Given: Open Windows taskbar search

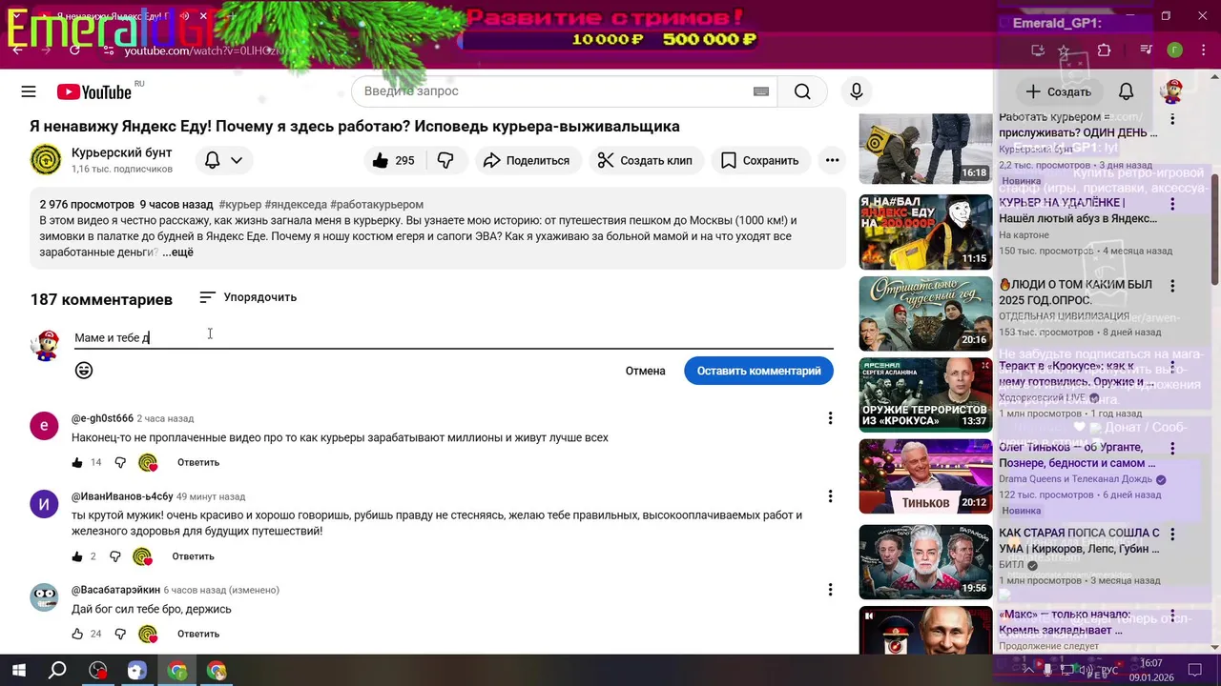Looking at the screenshot, I should coord(57,670).
